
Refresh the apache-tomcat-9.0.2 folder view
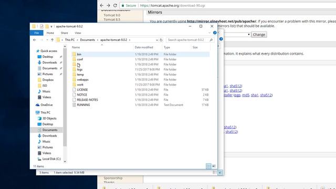click(x=161, y=40)
